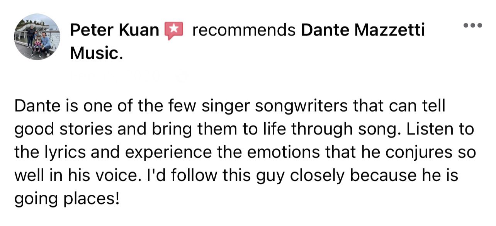The image size is (496, 226).
Task: Click the word "conjures" in the review
Action: pos(419,153)
